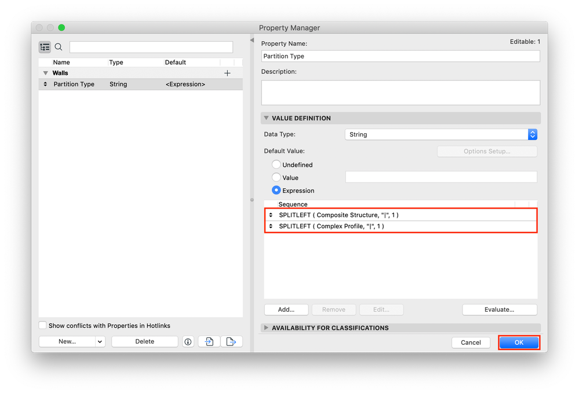Click the Add... expression button
Viewport: 579px width, 394px height.
click(x=286, y=309)
